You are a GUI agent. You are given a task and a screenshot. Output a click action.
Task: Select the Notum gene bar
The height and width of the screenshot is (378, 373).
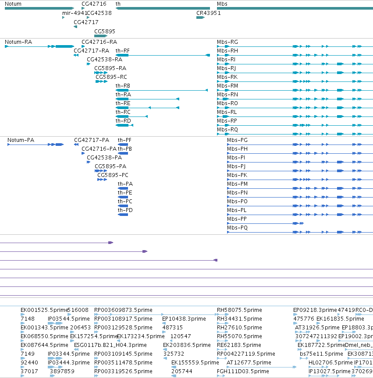pyautogui.click(x=39, y=8)
